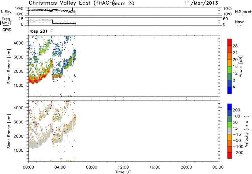Image resolution: width=252 pixels, height=174 pixels.
Task: Click the '18' tick on the frequency axis
Action: tap(21, 19)
